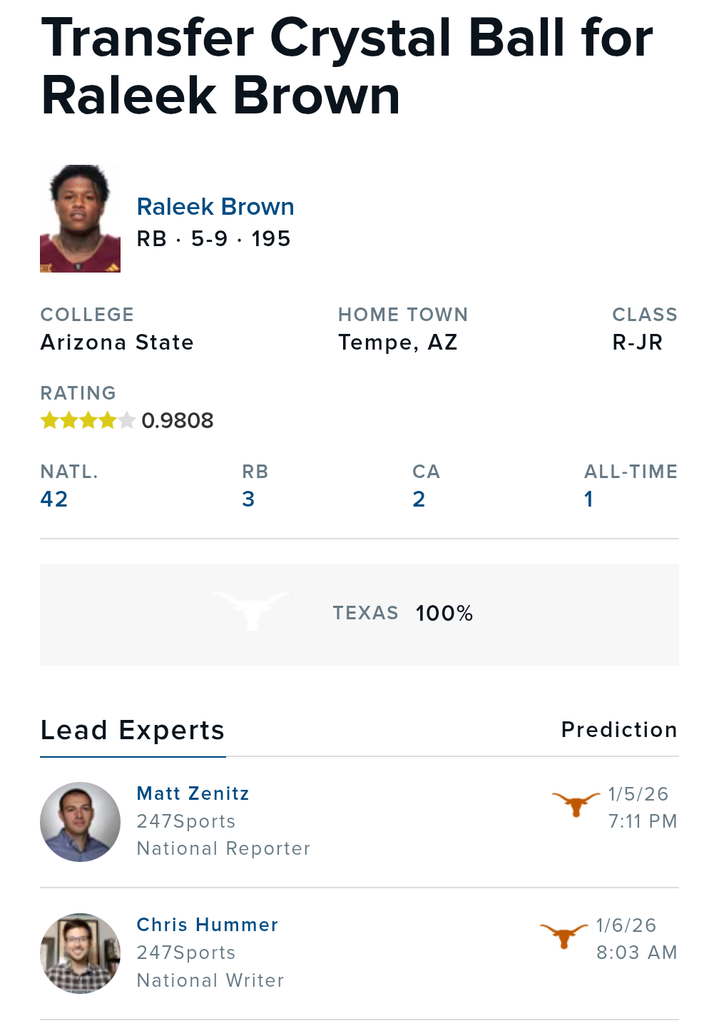Click Raleek Brown's player photo
The image size is (719, 1036).
[80, 219]
